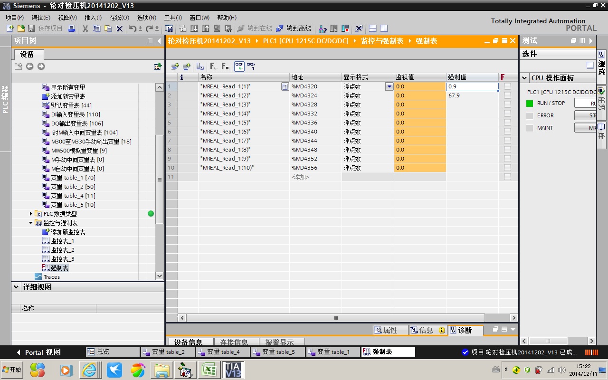Collapse the 监控与强制表 tree node
This screenshot has height=380, width=608.
[31, 223]
